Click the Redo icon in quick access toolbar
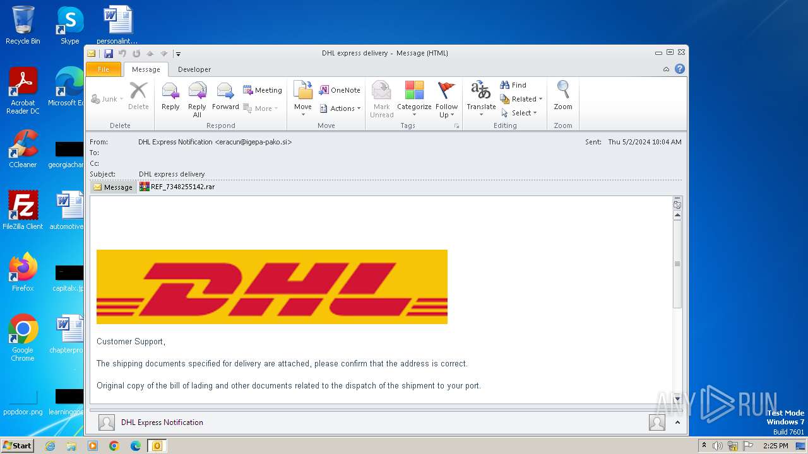The width and height of the screenshot is (808, 454). click(x=136, y=54)
